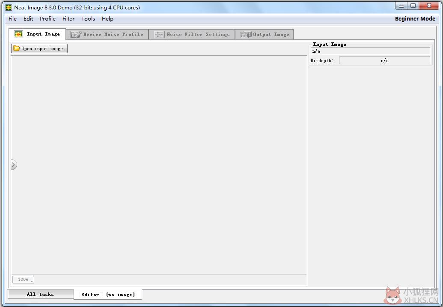This screenshot has width=443, height=307.
Task: Click the folder icon on Open input image
Action: click(17, 48)
